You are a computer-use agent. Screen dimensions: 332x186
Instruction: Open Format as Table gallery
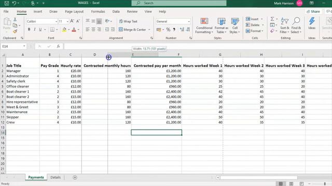point(222,25)
